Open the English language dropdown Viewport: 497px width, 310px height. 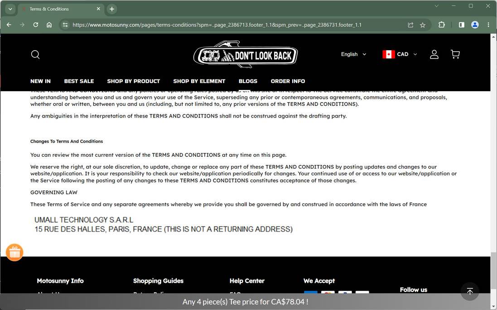(353, 54)
